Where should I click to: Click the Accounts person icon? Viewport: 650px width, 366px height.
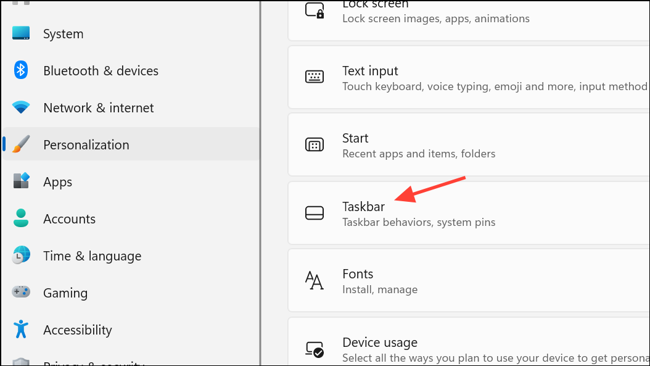[x=21, y=218]
